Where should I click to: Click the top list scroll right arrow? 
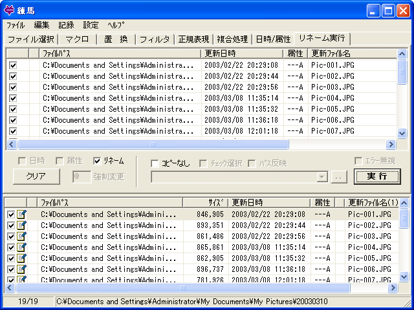[391, 145]
